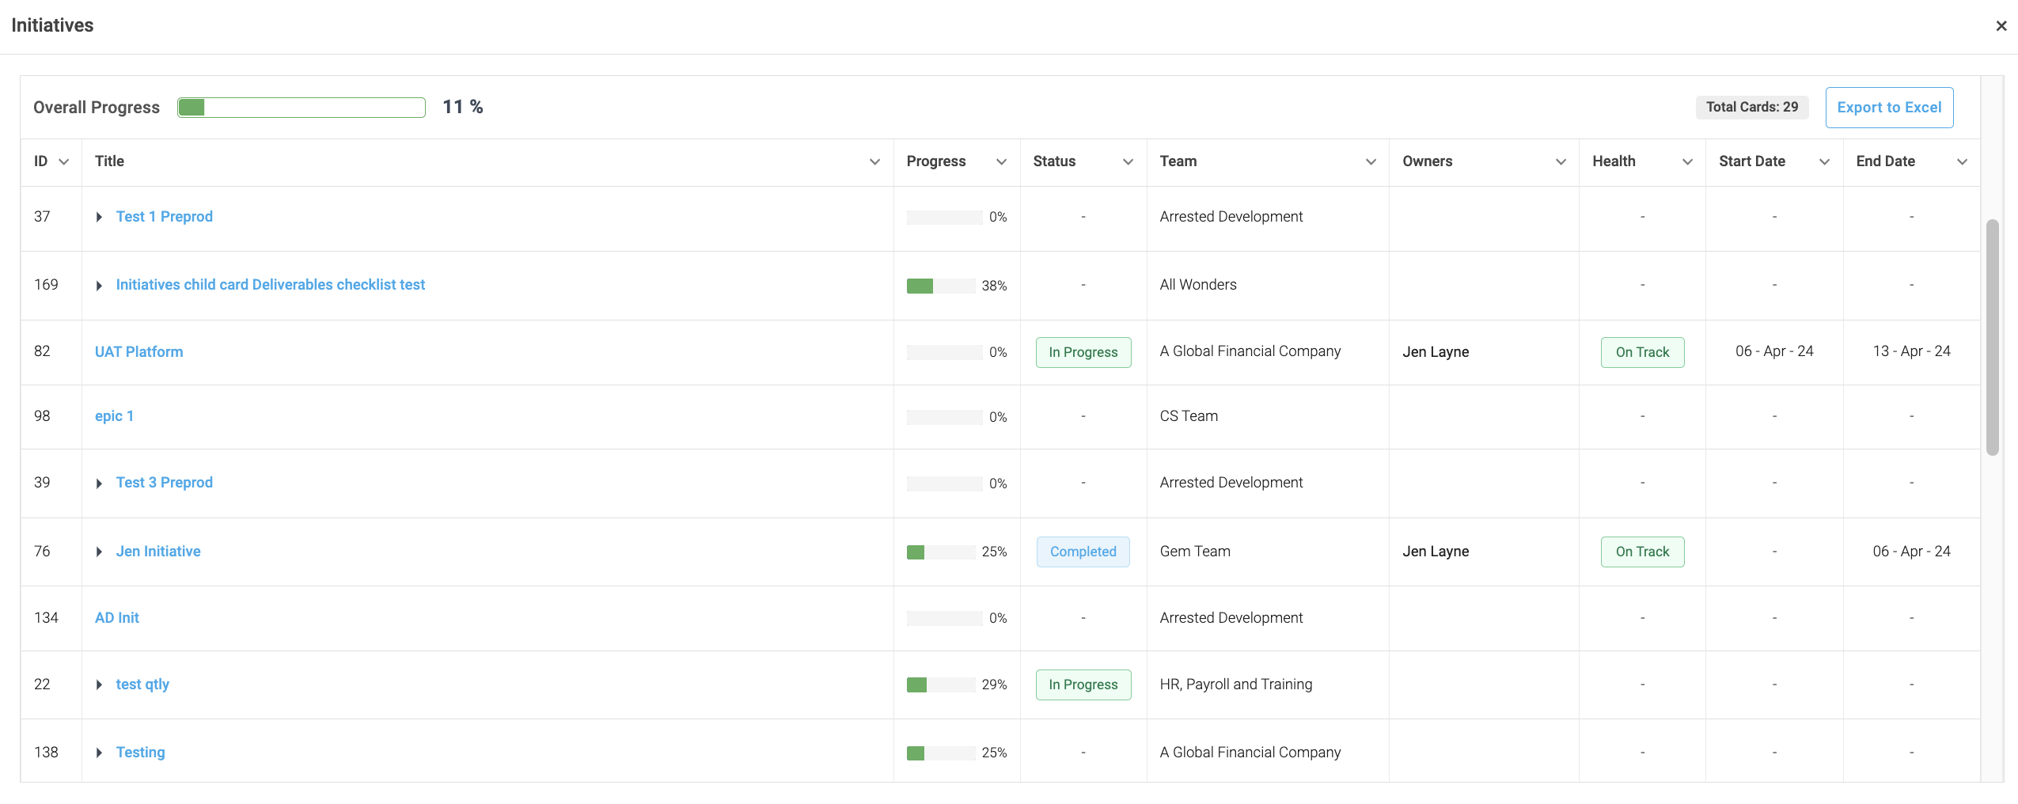Open the Health column dropdown chevron
2018x804 pixels.
(x=1687, y=161)
